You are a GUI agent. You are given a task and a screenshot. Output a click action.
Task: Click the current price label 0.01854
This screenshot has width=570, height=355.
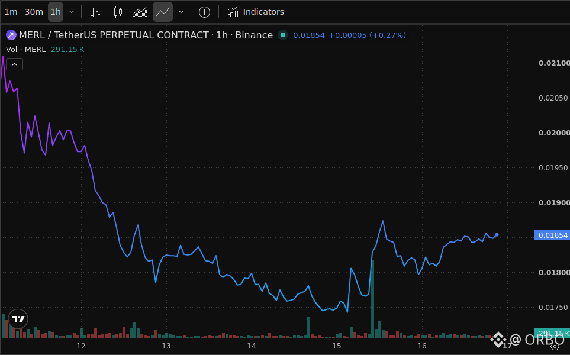[553, 235]
